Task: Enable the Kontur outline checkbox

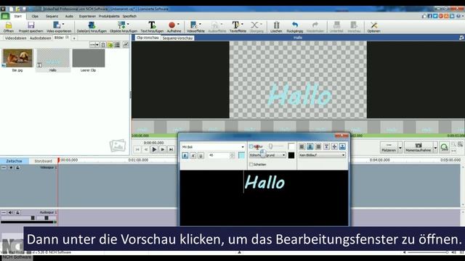Action: click(x=251, y=146)
